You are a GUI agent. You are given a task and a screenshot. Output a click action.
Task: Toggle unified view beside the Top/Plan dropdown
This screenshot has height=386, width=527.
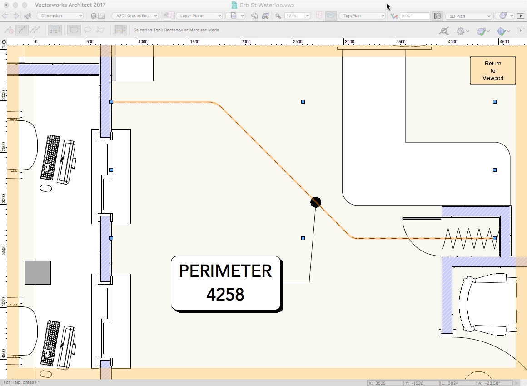point(331,15)
